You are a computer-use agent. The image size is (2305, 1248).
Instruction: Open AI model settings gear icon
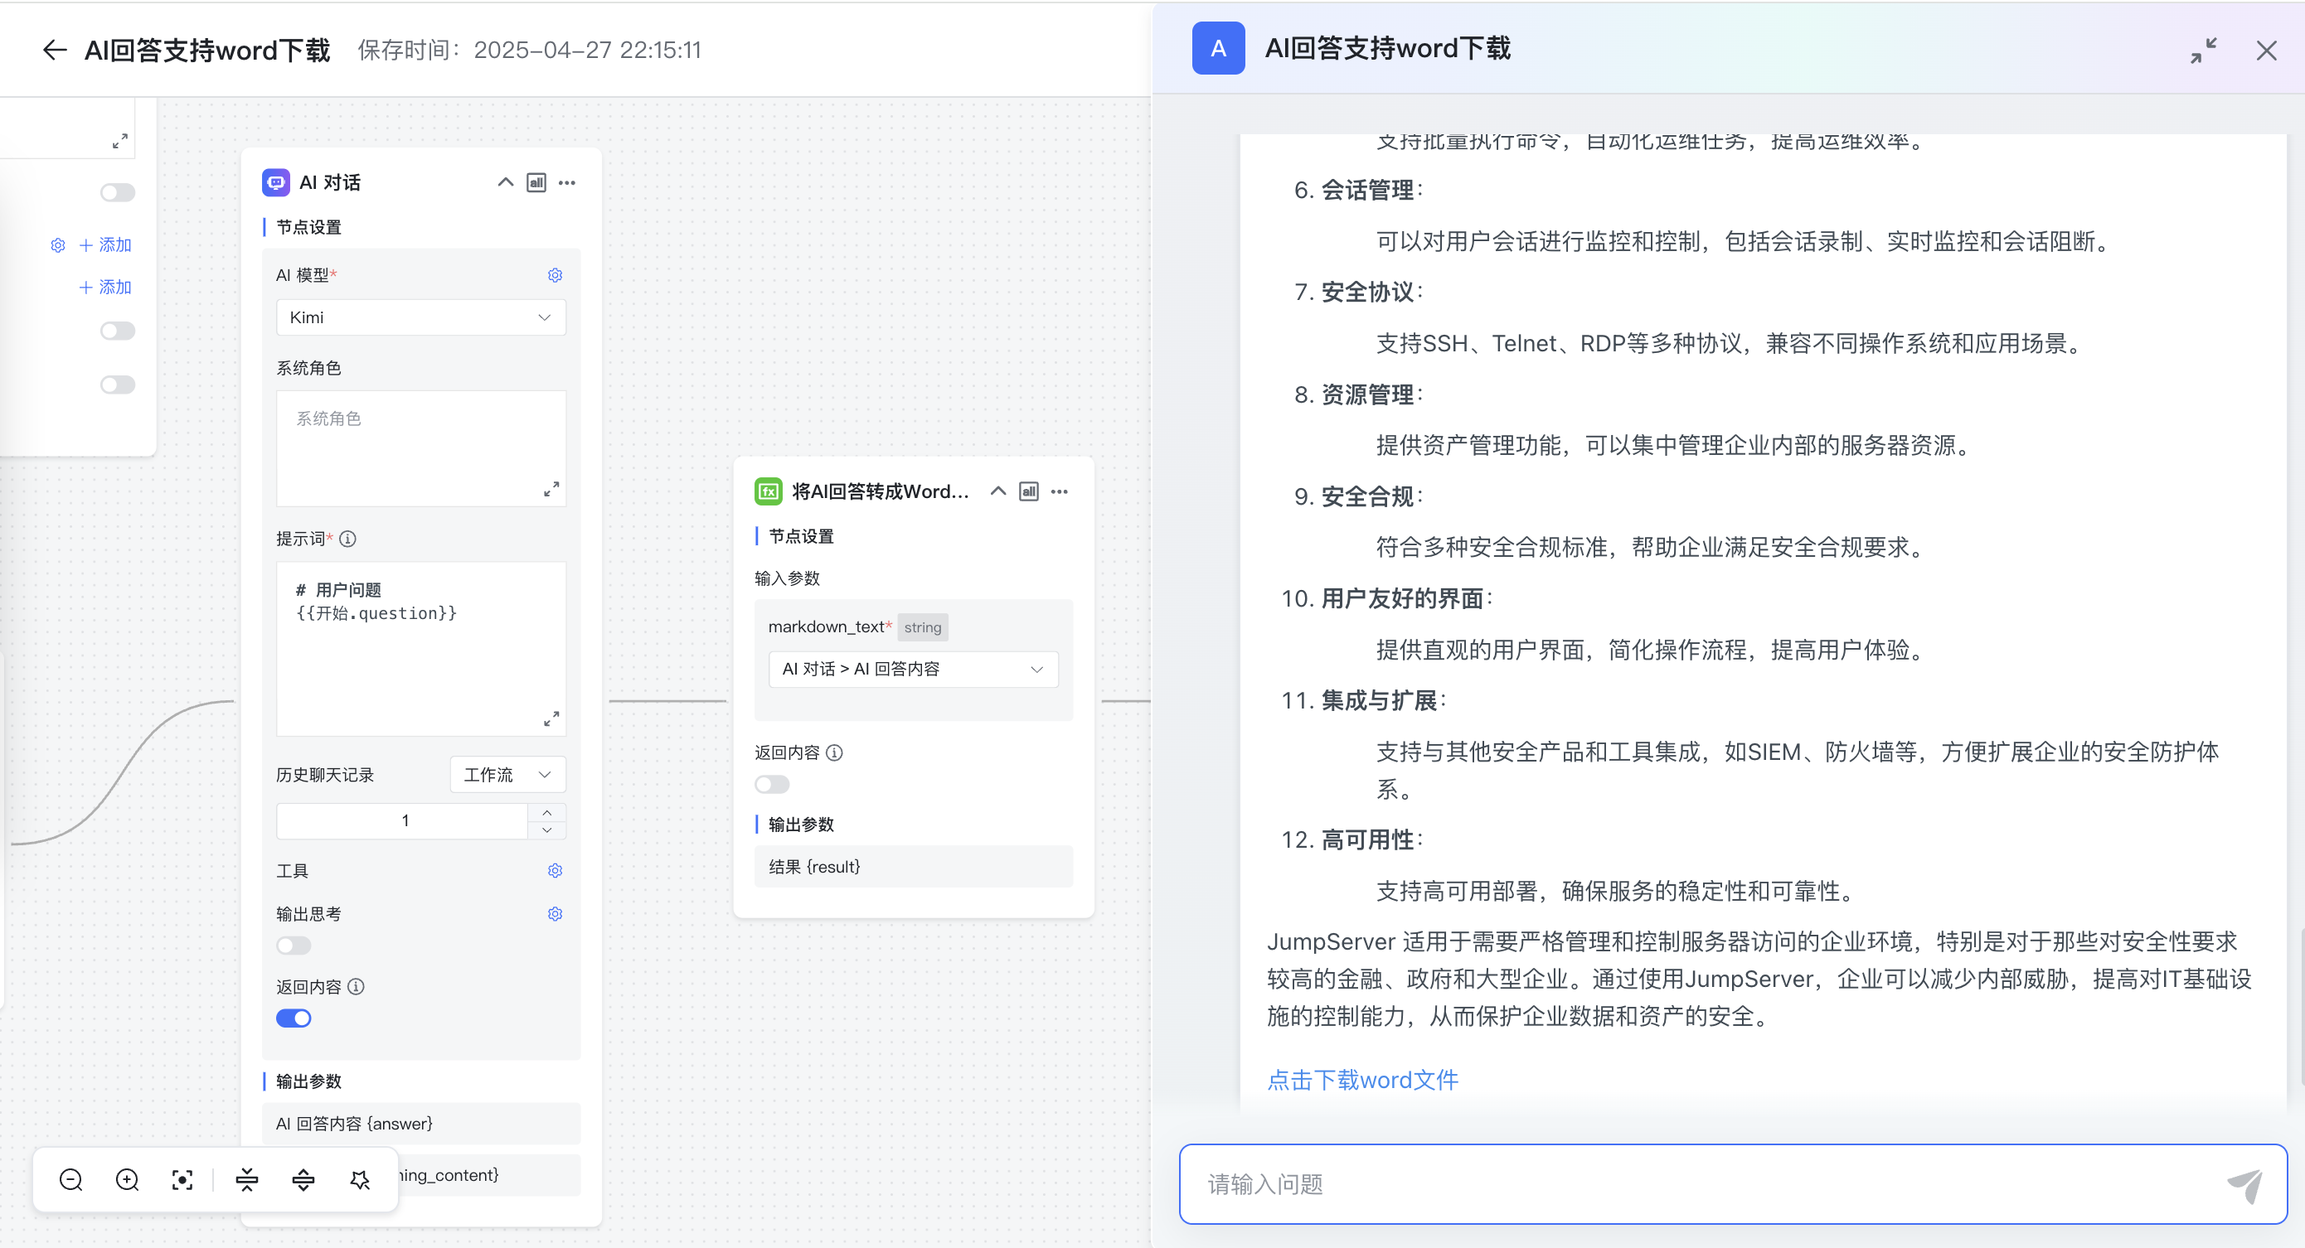tap(555, 274)
